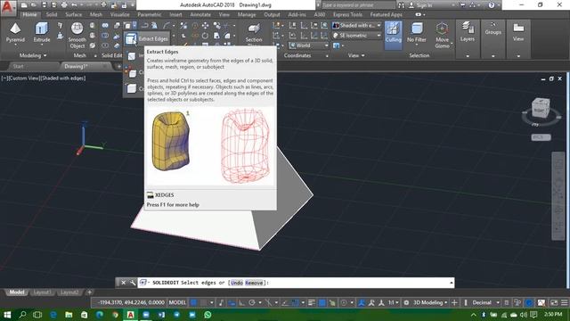570x321 pixels.
Task: Open the 1:1 annotation scale dropdown
Action: (x=393, y=302)
